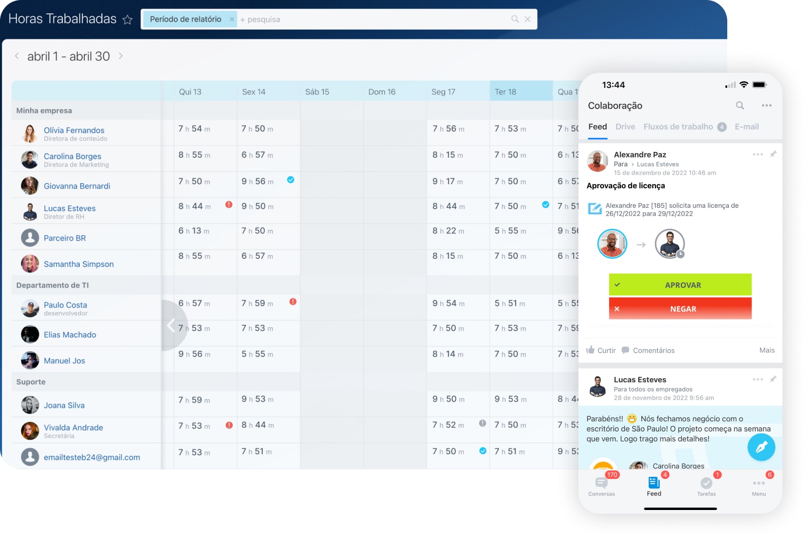Tap the blue pencil compose button
This screenshot has height=539, width=808.
(x=761, y=447)
